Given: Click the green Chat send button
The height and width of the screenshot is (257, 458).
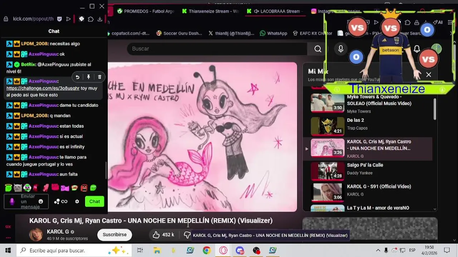Looking at the screenshot, I should [94, 202].
